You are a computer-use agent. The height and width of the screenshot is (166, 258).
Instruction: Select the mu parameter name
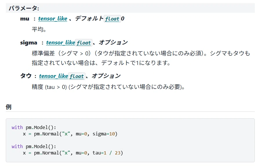(25, 19)
